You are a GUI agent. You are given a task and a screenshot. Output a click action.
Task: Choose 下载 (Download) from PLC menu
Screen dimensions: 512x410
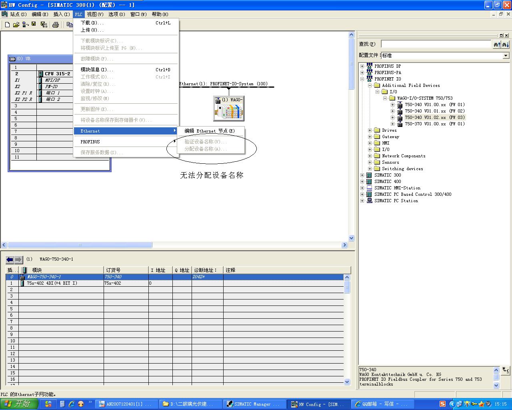(92, 23)
